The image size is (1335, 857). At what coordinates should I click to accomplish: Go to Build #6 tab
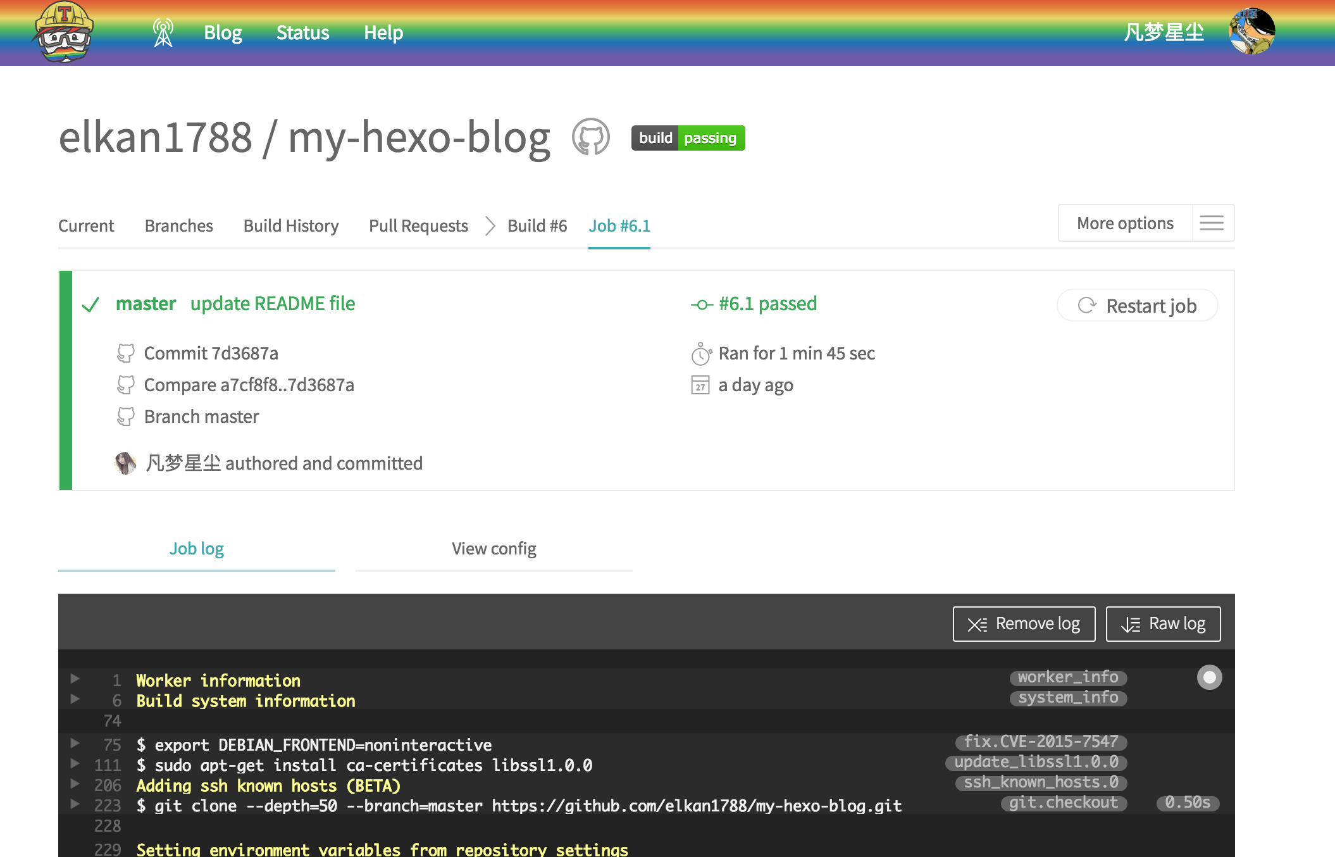[x=537, y=226]
